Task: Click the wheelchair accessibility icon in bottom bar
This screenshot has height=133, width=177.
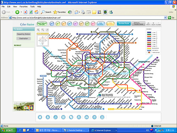Action: 79,117
